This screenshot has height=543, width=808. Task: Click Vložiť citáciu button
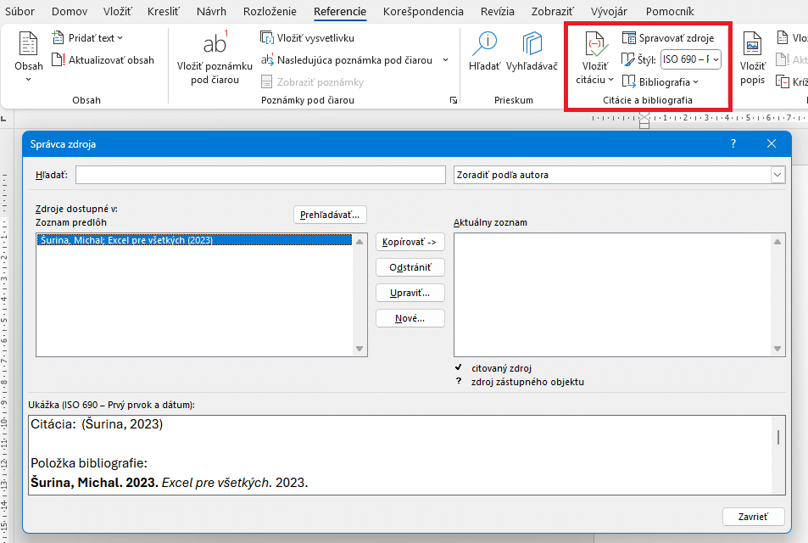594,57
